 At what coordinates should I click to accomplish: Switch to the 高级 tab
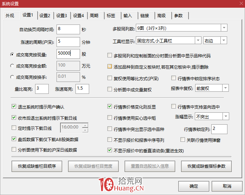pyautogui.click(x=164, y=16)
